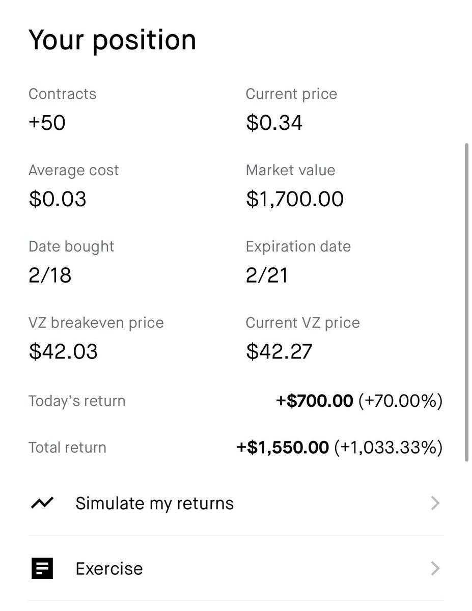Click the vertical scrollbar on the right
Viewport: 472px width, 611px height.
(467, 302)
